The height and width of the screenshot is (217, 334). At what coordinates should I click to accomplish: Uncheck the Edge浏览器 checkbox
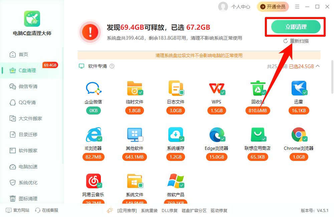(x=223, y=139)
